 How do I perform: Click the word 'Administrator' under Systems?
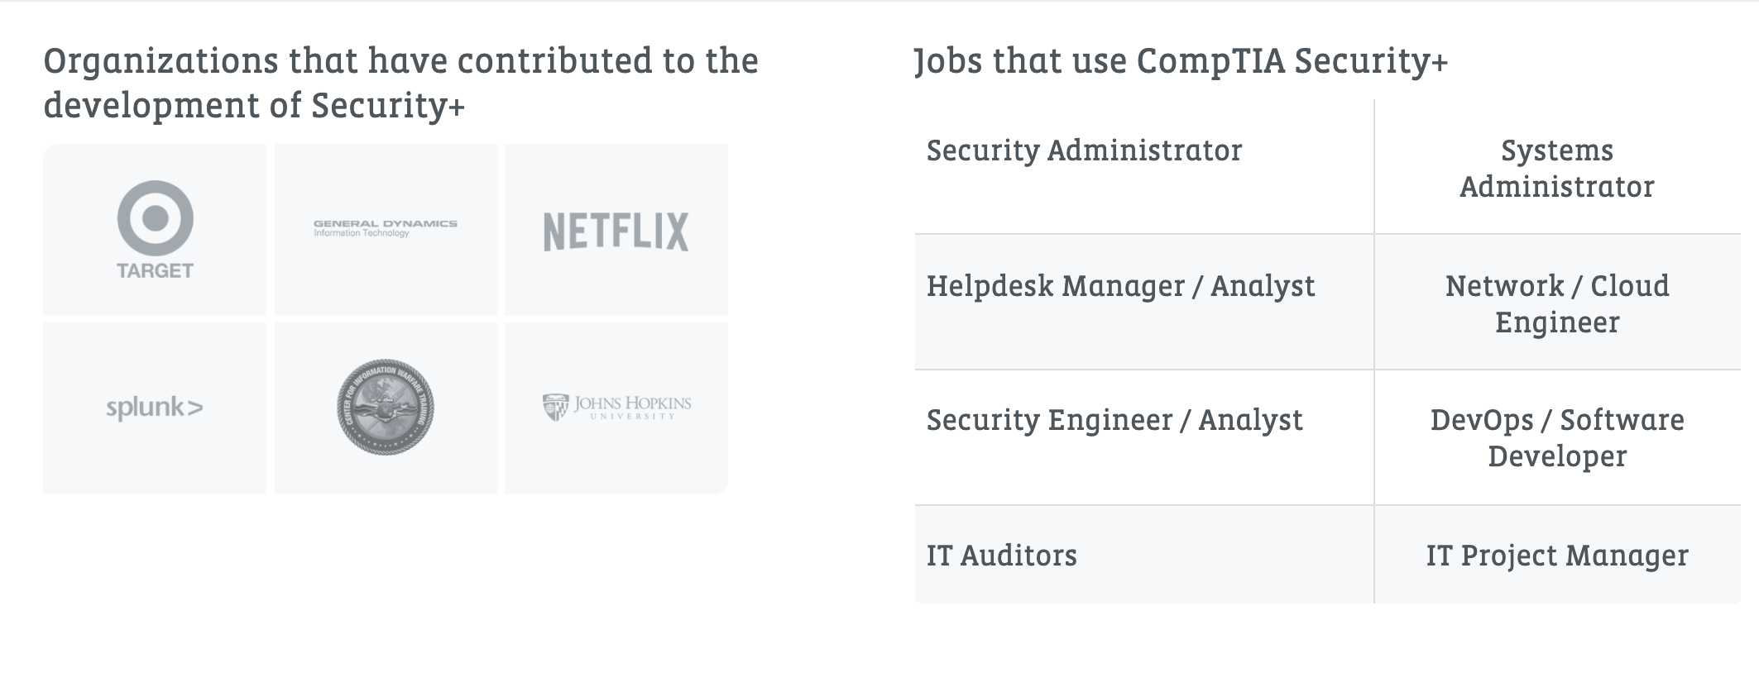1556,187
